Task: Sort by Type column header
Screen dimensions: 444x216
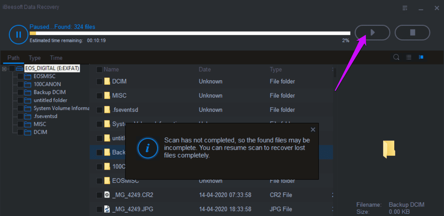Action: (276, 70)
